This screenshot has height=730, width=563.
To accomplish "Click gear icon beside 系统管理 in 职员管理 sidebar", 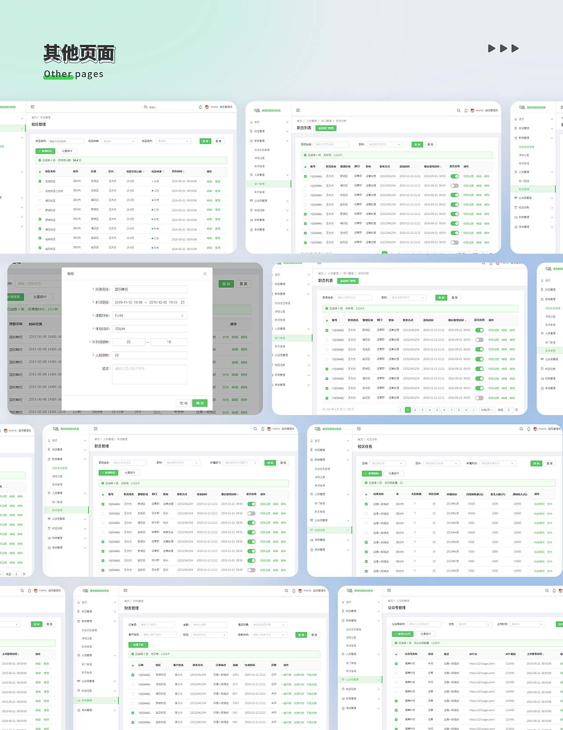I will tap(49, 548).
